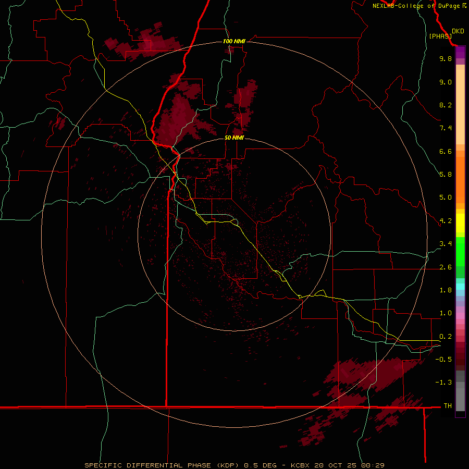Viewport: 469px width, 469px height.
Task: Click the DKD label above the color scale
Action: [x=458, y=31]
